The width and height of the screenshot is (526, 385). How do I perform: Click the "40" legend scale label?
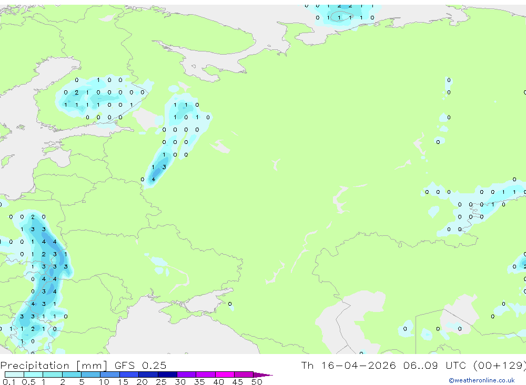(218, 382)
